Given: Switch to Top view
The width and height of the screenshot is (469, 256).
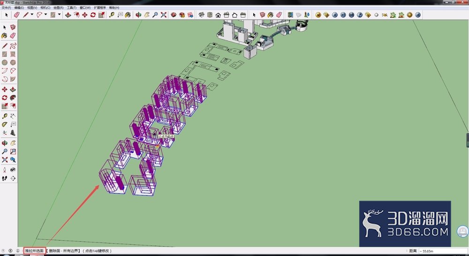Looking at the screenshot, I should click(x=210, y=15).
